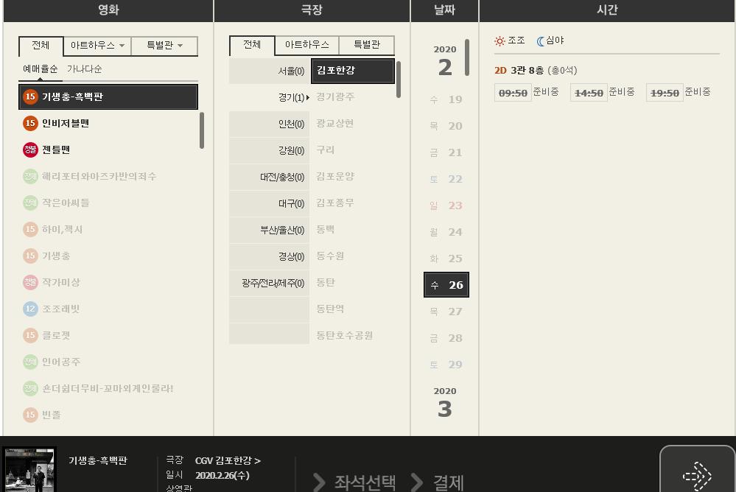Choose the 경상(0) region
Screen dimensions: 736x492
[x=270, y=256]
